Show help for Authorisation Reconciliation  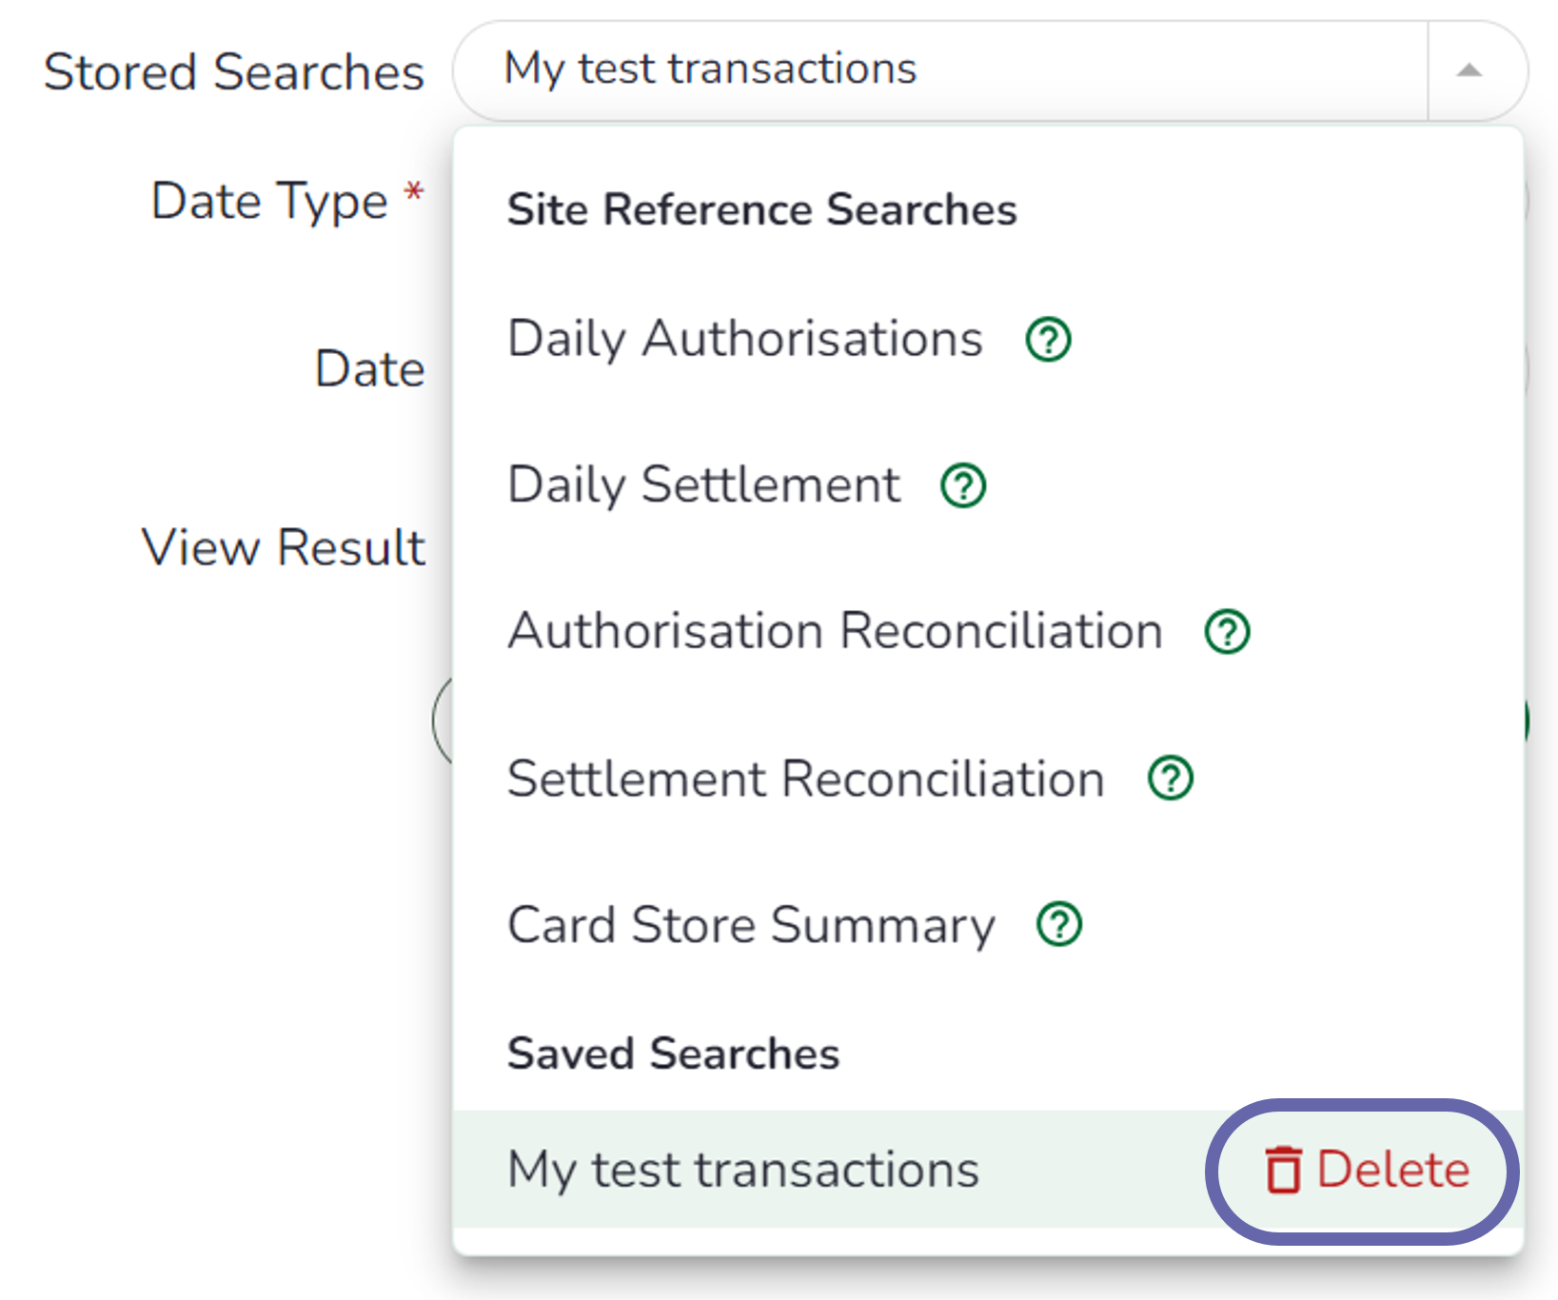coord(1227,632)
